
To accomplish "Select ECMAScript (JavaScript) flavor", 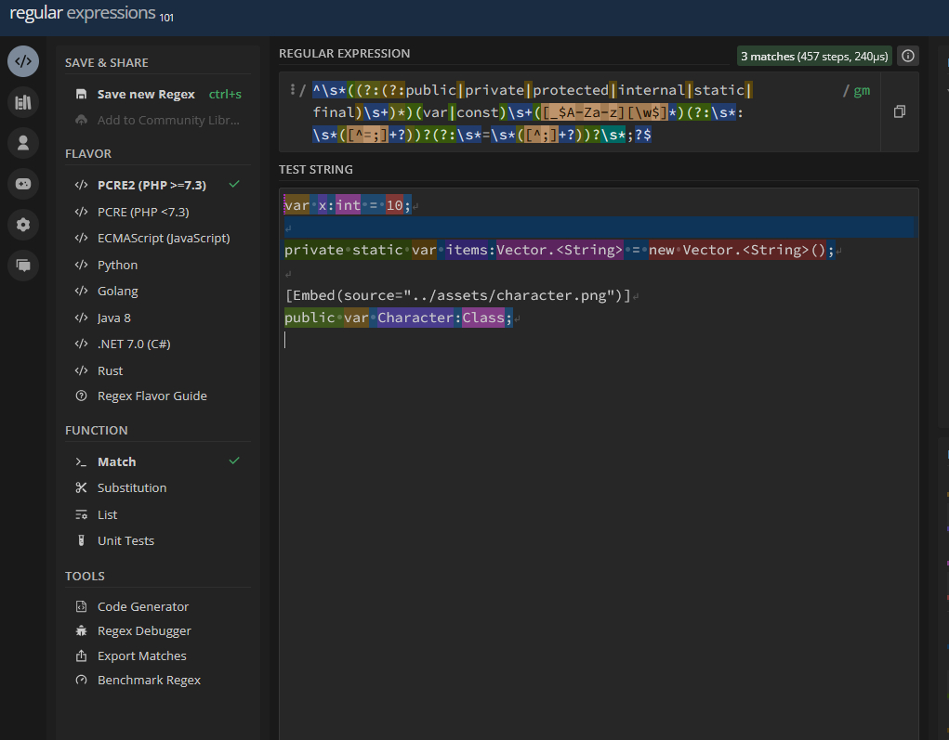I will pyautogui.click(x=163, y=238).
